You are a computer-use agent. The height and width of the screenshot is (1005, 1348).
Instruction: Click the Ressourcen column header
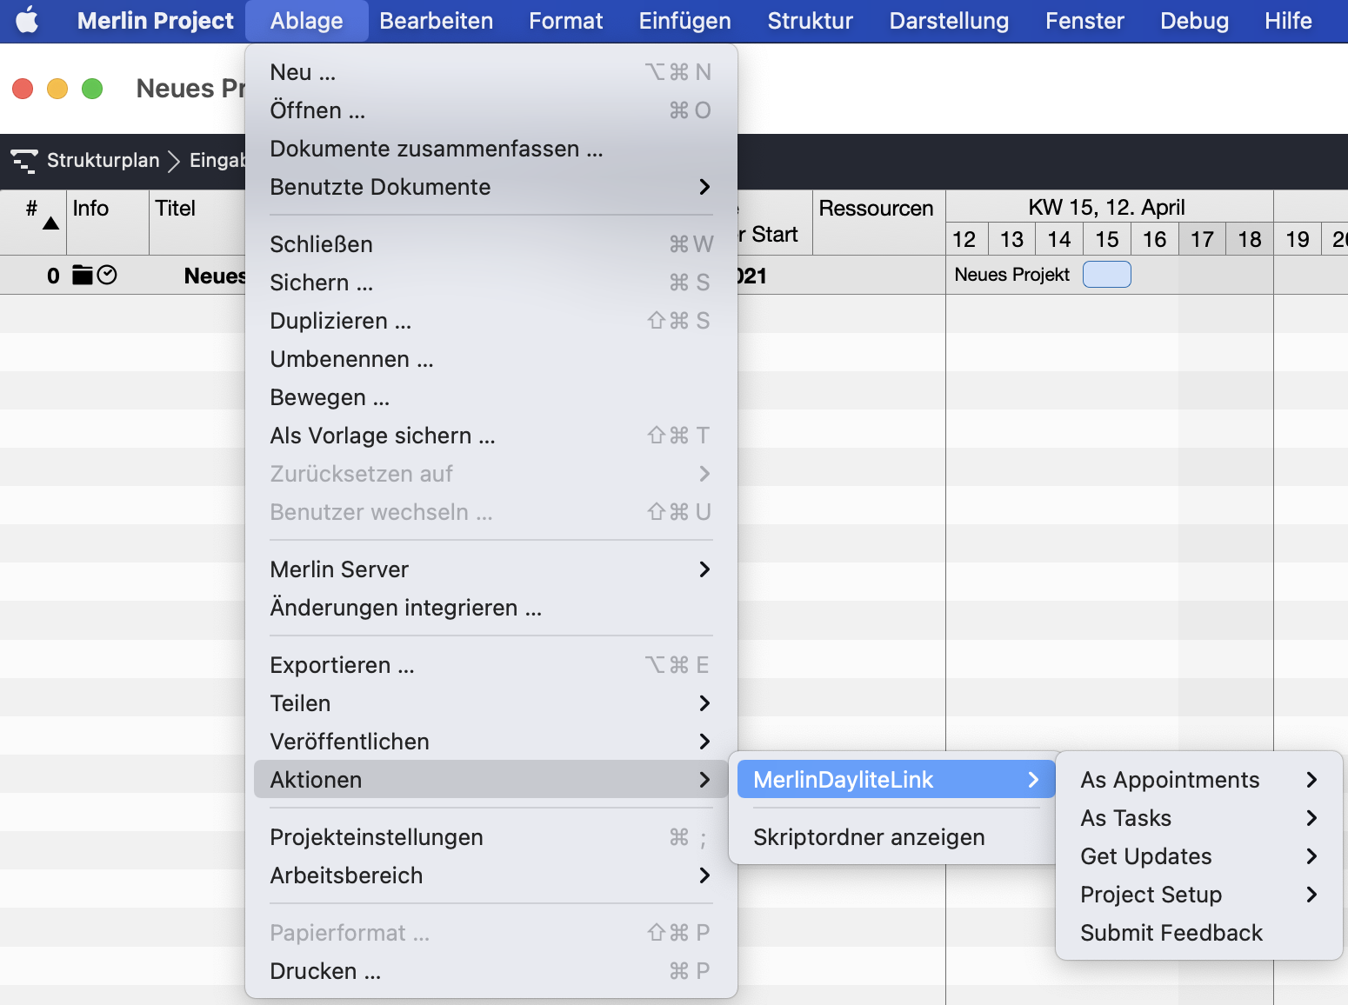pos(876,209)
